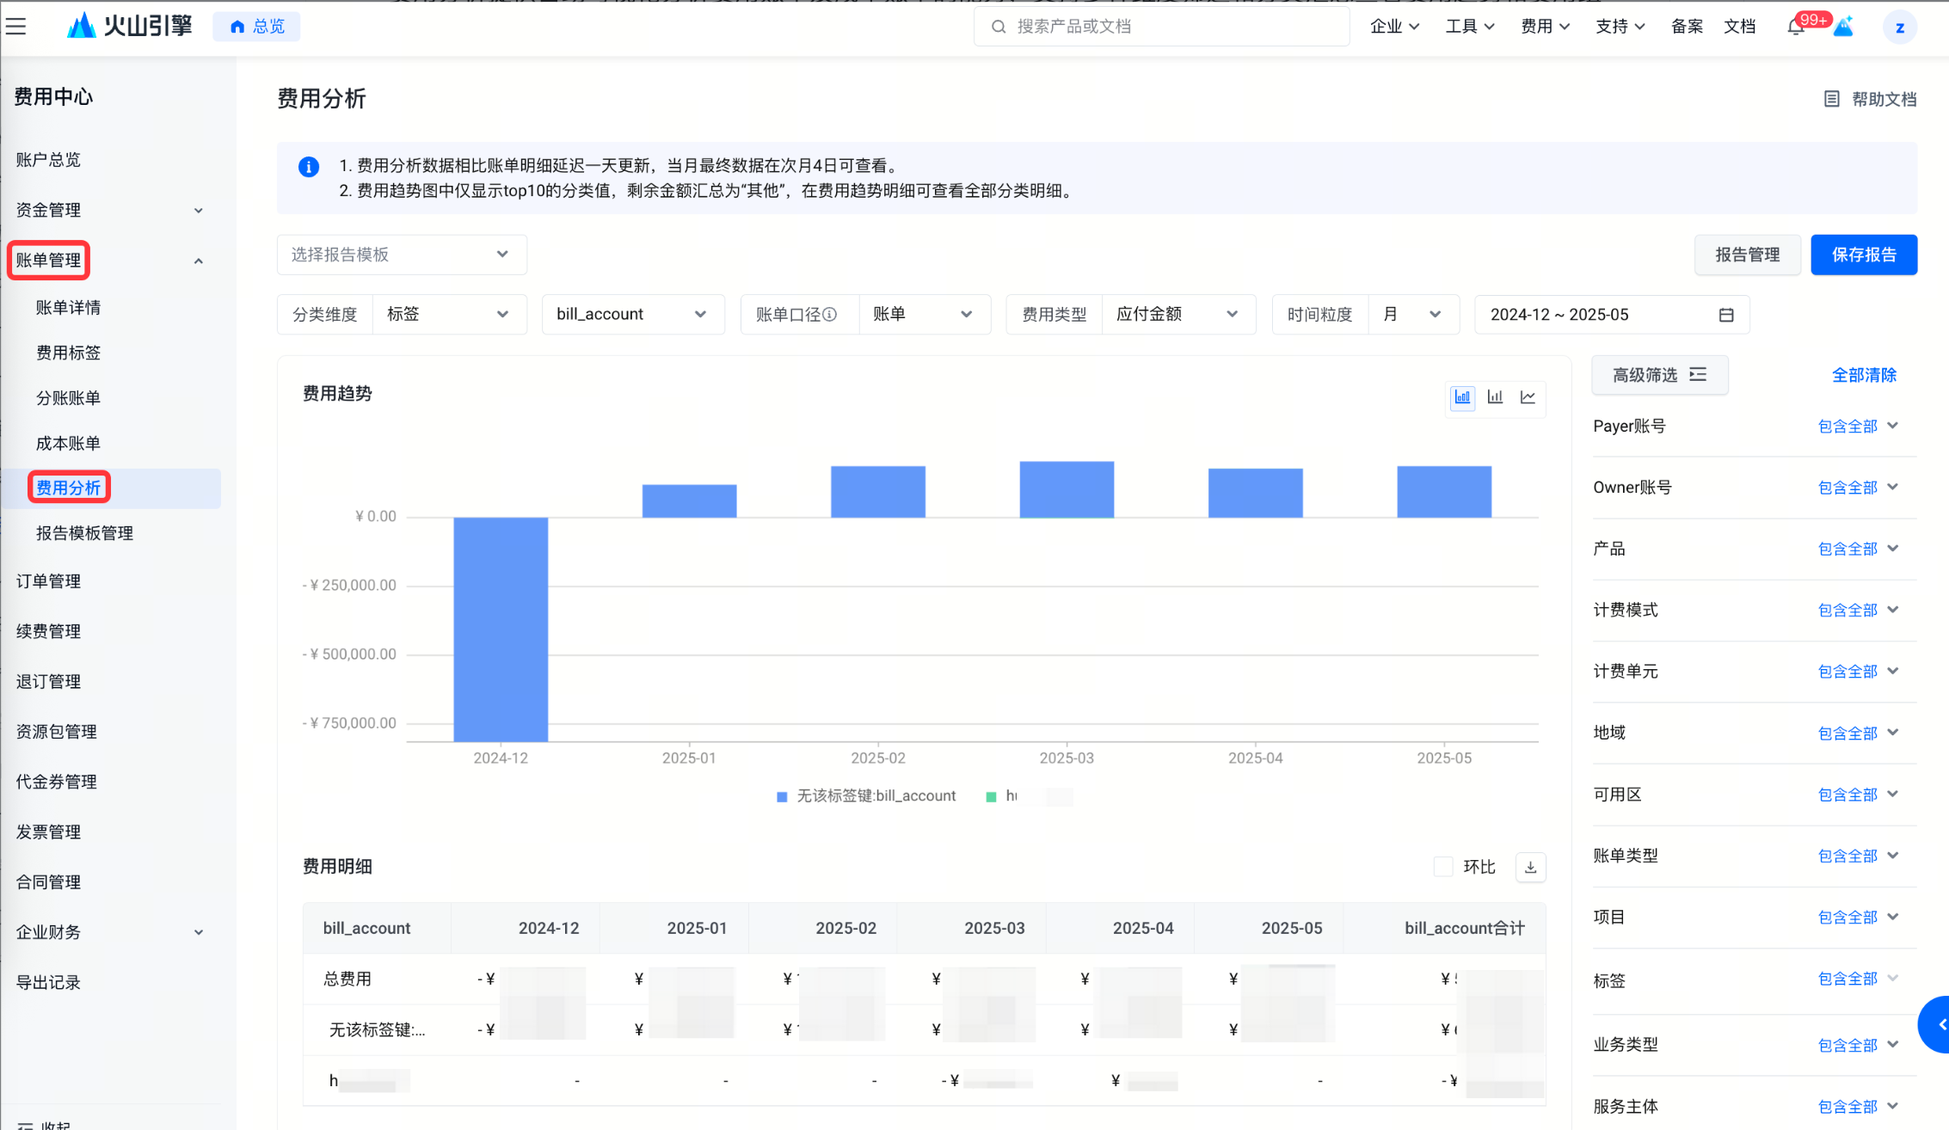Viewport: 1949px width, 1130px height.
Task: Toggle legend 无该标签键:bill_account series
Action: point(866,796)
